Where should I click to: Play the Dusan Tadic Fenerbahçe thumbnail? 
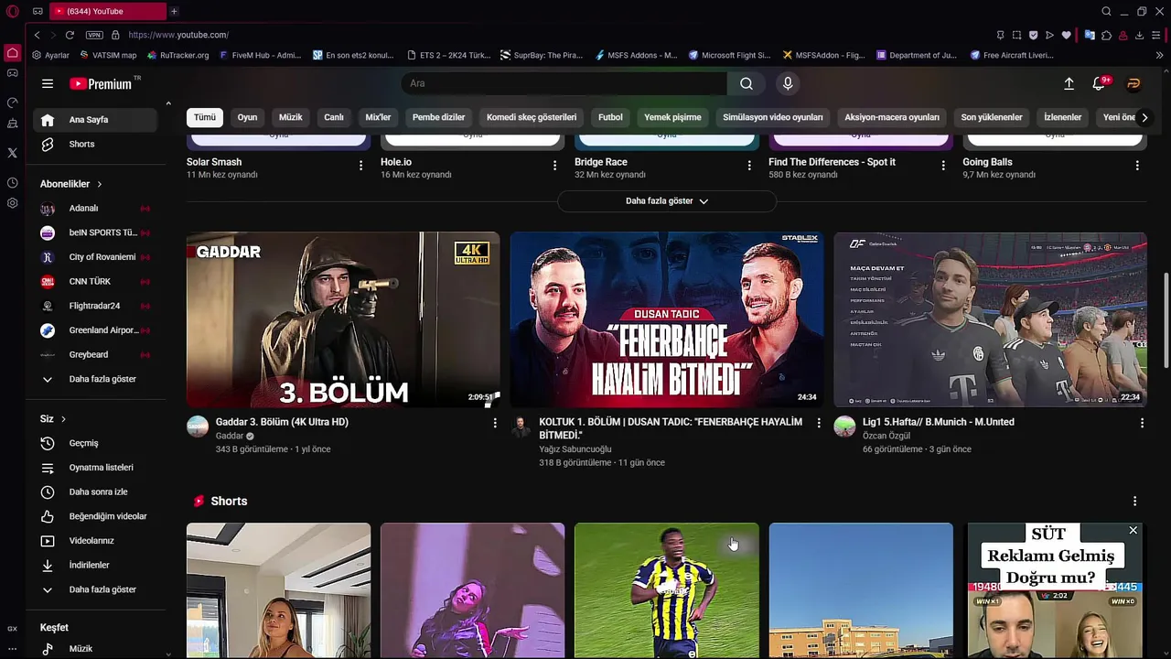click(666, 319)
